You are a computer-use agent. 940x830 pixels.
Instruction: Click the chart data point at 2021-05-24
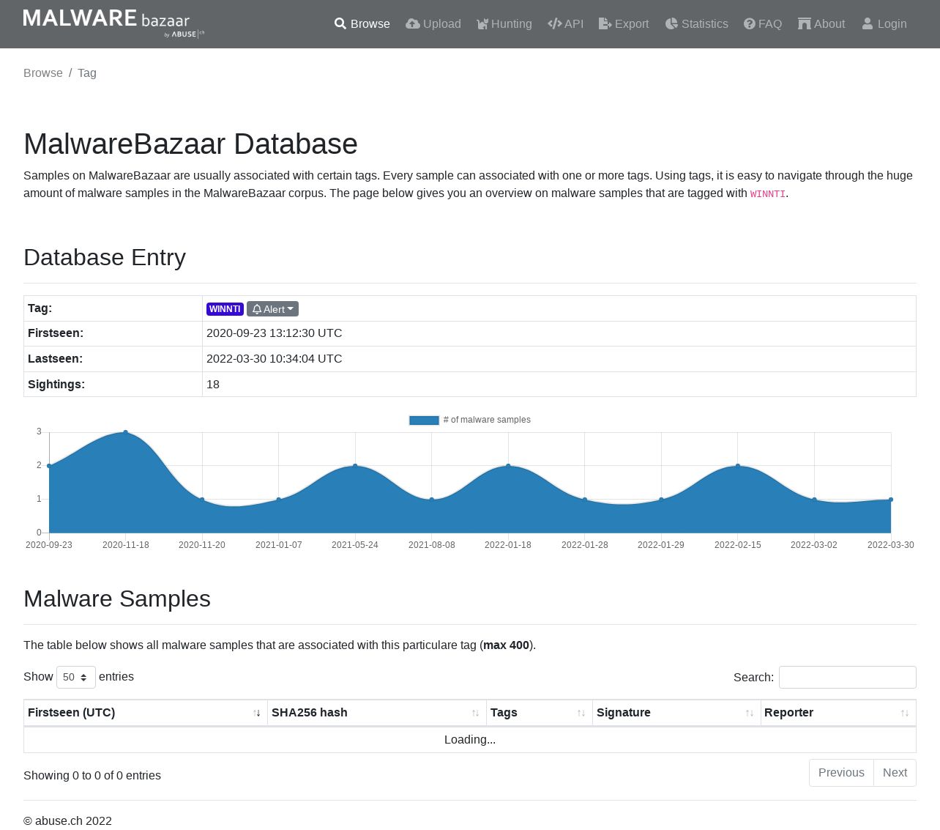point(355,466)
